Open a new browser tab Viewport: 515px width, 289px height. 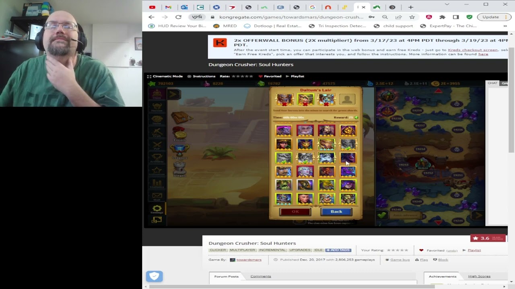click(410, 7)
